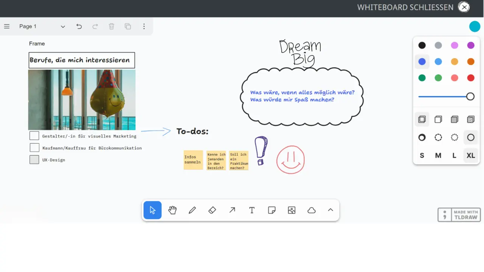Viewport: 484px width, 272px height.
Task: Set size to M
Action: (x=438, y=156)
